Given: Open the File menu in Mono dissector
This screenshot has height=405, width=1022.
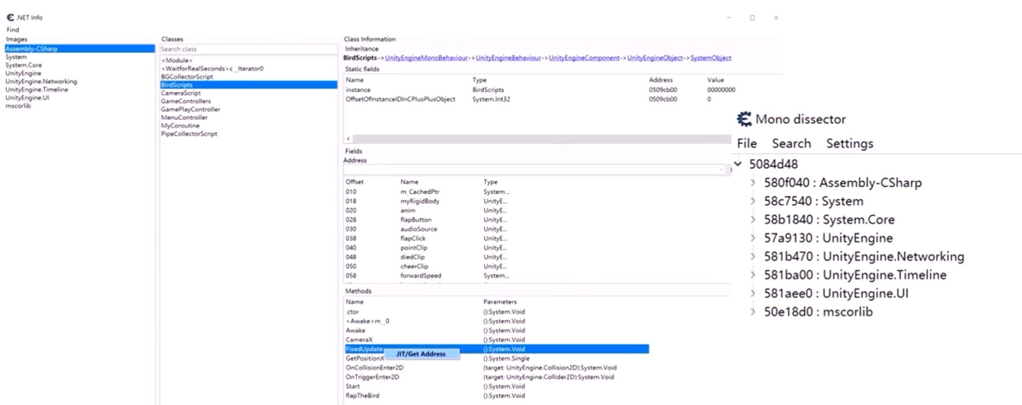Looking at the screenshot, I should (x=746, y=143).
